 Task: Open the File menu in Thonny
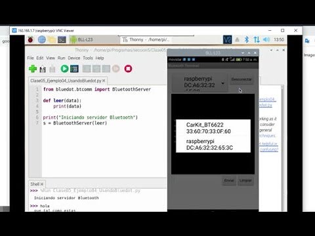click(x=30, y=58)
